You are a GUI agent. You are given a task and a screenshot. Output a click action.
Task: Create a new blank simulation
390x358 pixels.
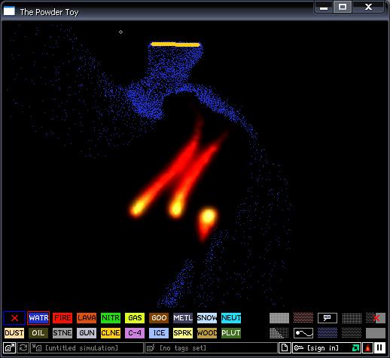click(x=285, y=348)
